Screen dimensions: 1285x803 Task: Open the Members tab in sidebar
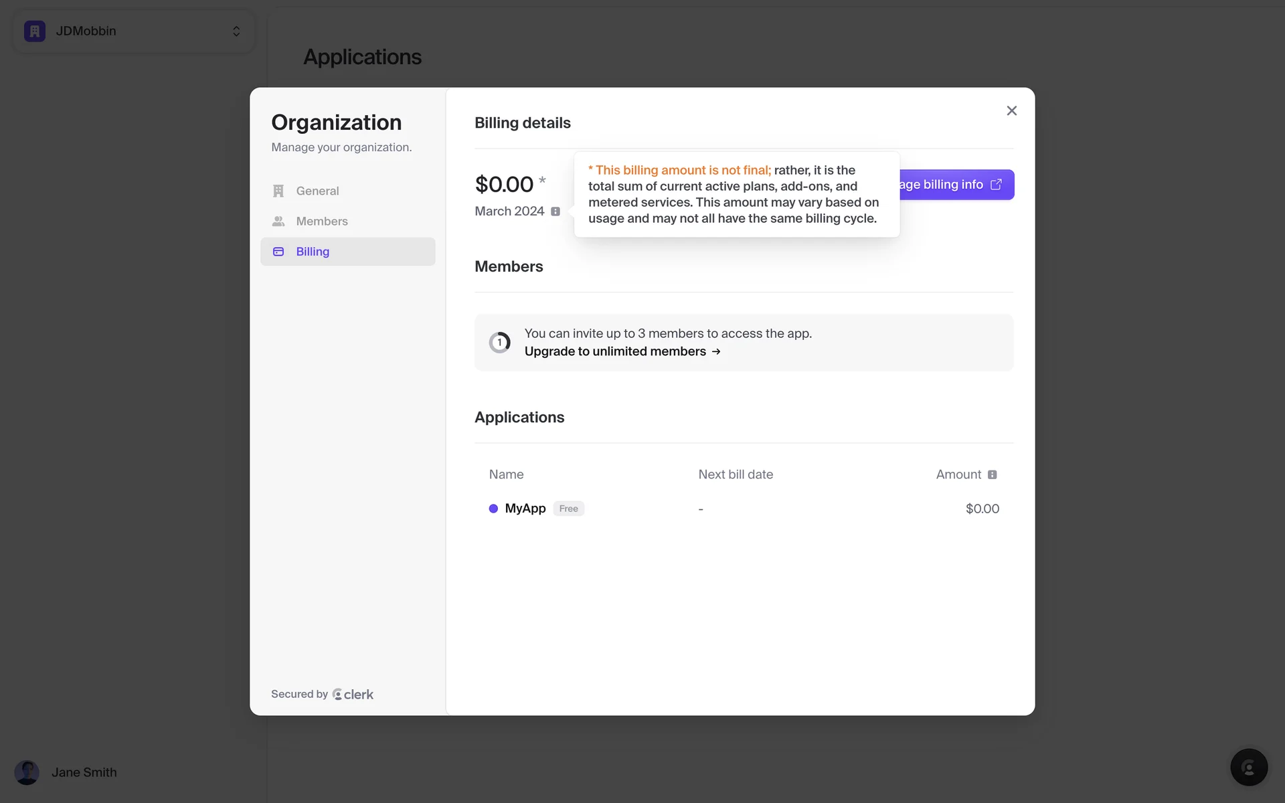click(321, 221)
